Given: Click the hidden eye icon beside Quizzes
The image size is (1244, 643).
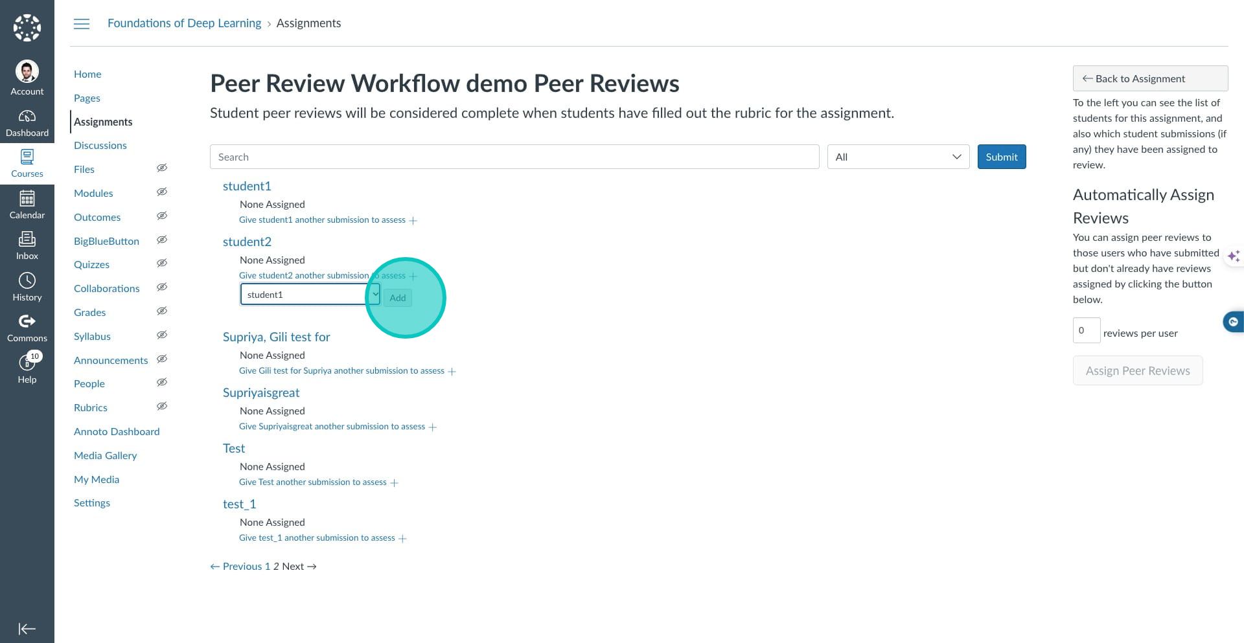Looking at the screenshot, I should 162,264.
